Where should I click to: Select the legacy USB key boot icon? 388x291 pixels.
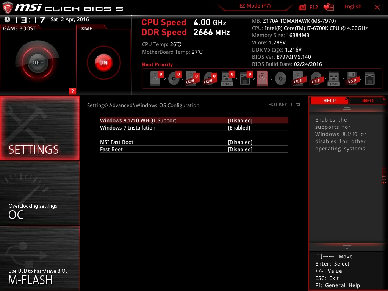coord(333,79)
